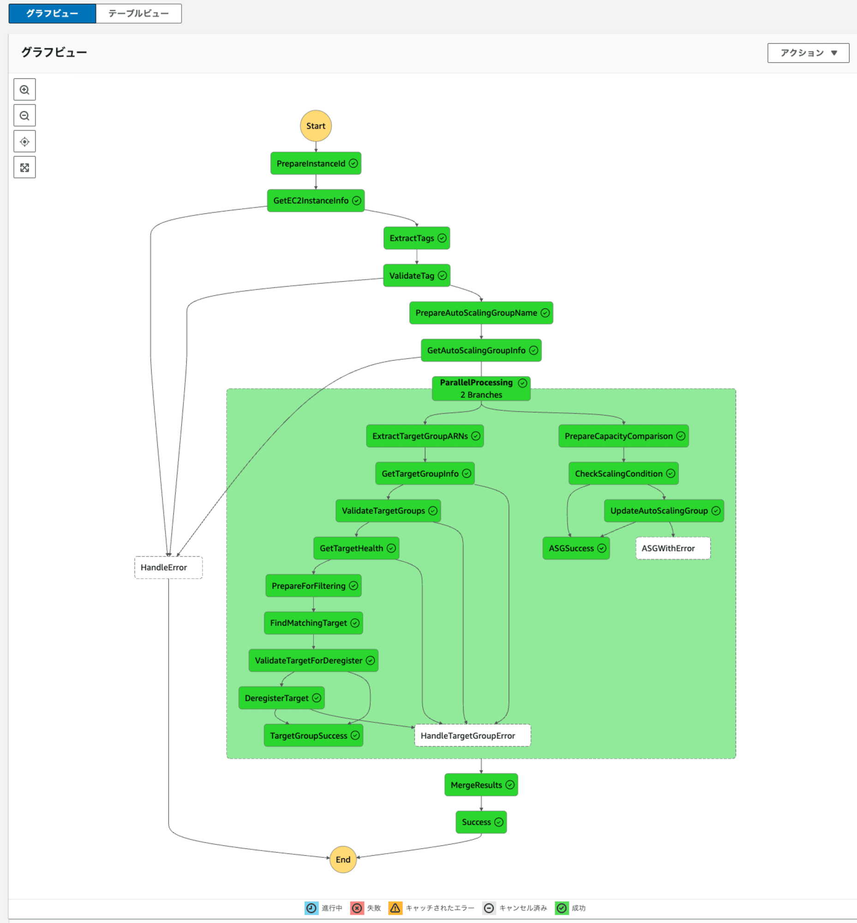857x923 pixels.
Task: Click the success checkmark on UpdateAutoScalingGroup
Action: click(x=716, y=511)
